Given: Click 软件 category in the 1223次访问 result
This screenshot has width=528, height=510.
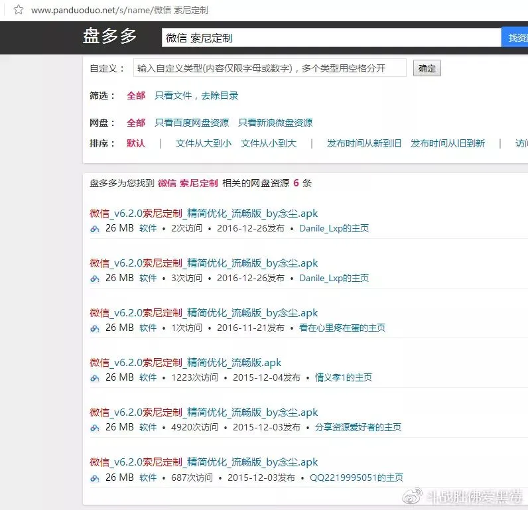Looking at the screenshot, I should 148,378.
